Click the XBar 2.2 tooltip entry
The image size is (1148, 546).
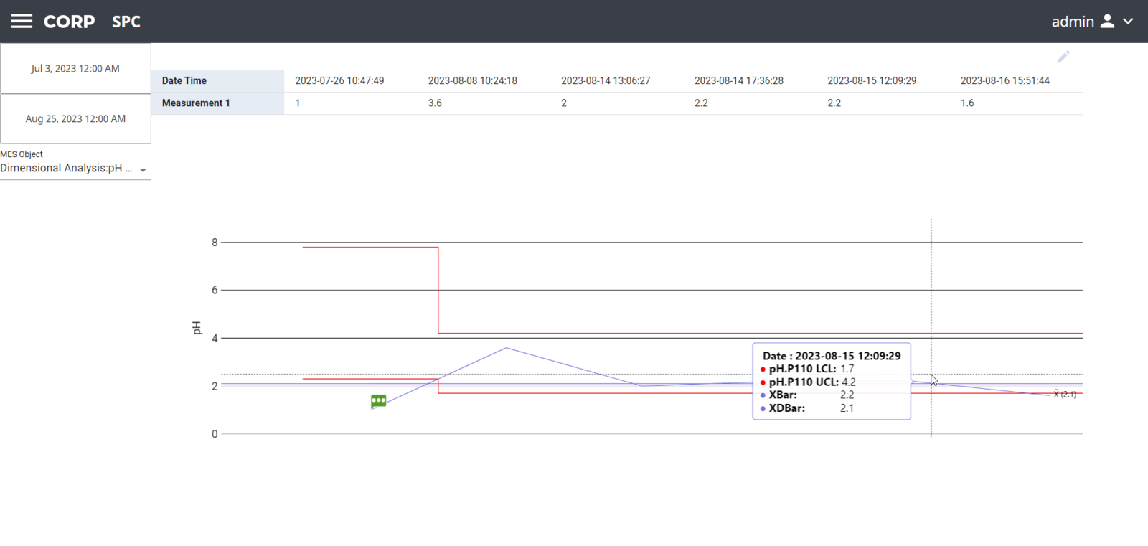tap(808, 395)
